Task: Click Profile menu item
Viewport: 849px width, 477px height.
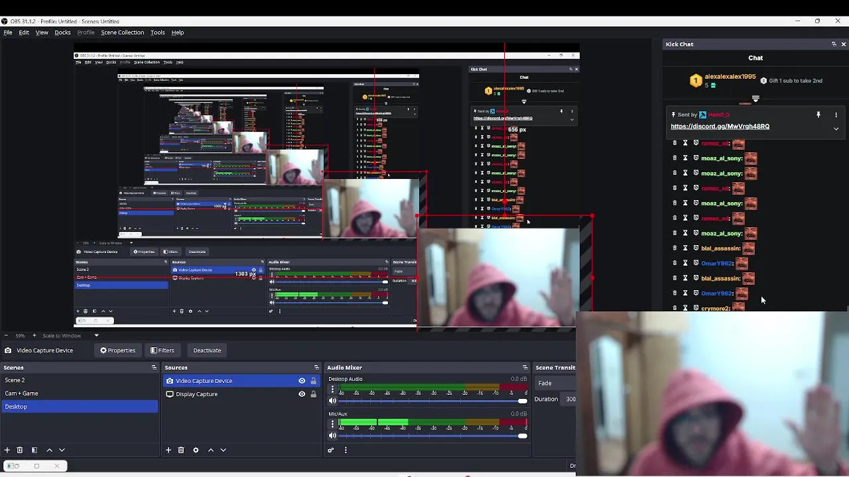Action: pos(86,32)
